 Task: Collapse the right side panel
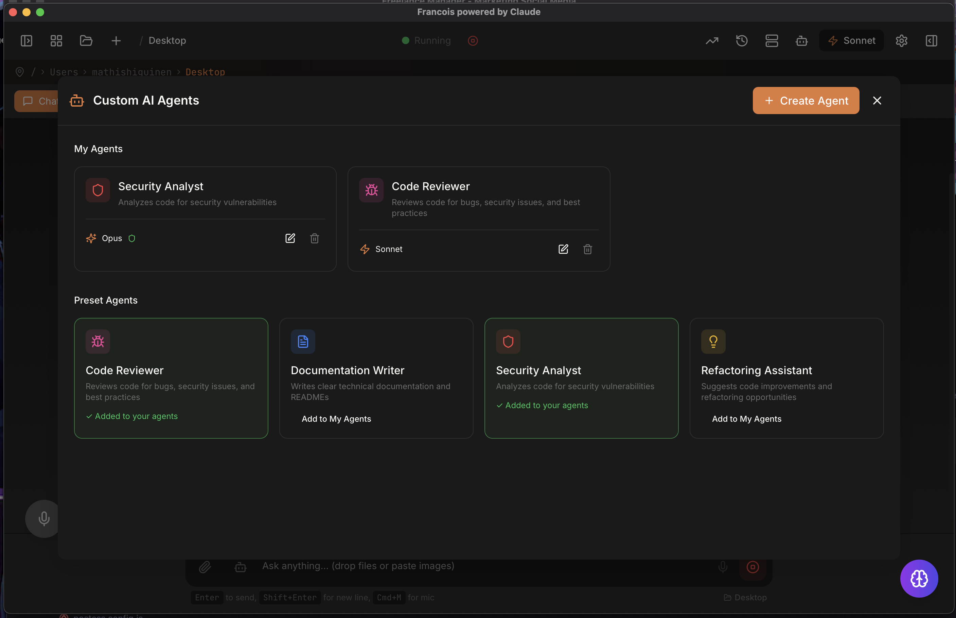pos(931,40)
